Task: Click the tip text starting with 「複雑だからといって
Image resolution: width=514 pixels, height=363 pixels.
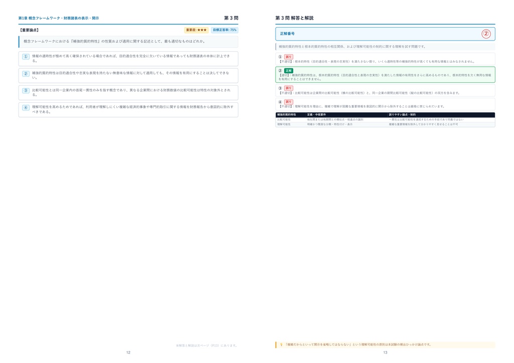Action: click(x=358, y=344)
